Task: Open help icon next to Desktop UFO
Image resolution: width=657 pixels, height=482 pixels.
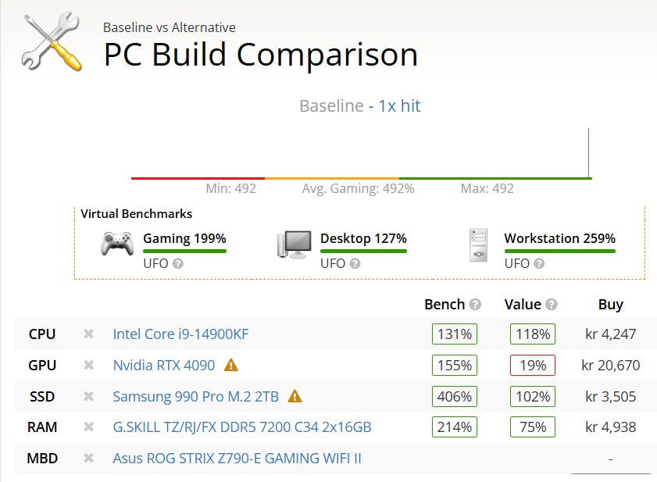Action: click(x=355, y=263)
